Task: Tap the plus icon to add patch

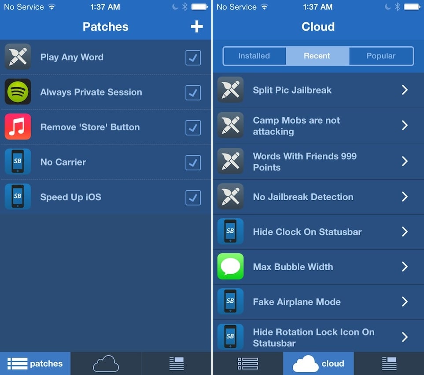Action: pos(196,26)
